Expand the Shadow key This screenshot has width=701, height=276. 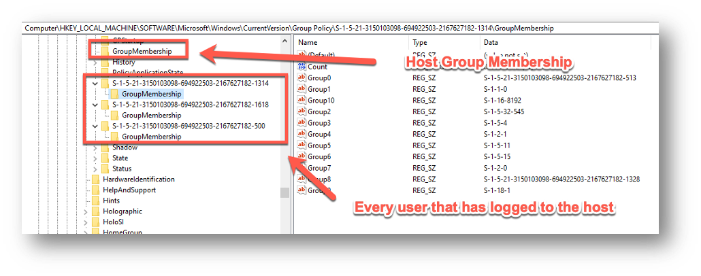pos(95,147)
